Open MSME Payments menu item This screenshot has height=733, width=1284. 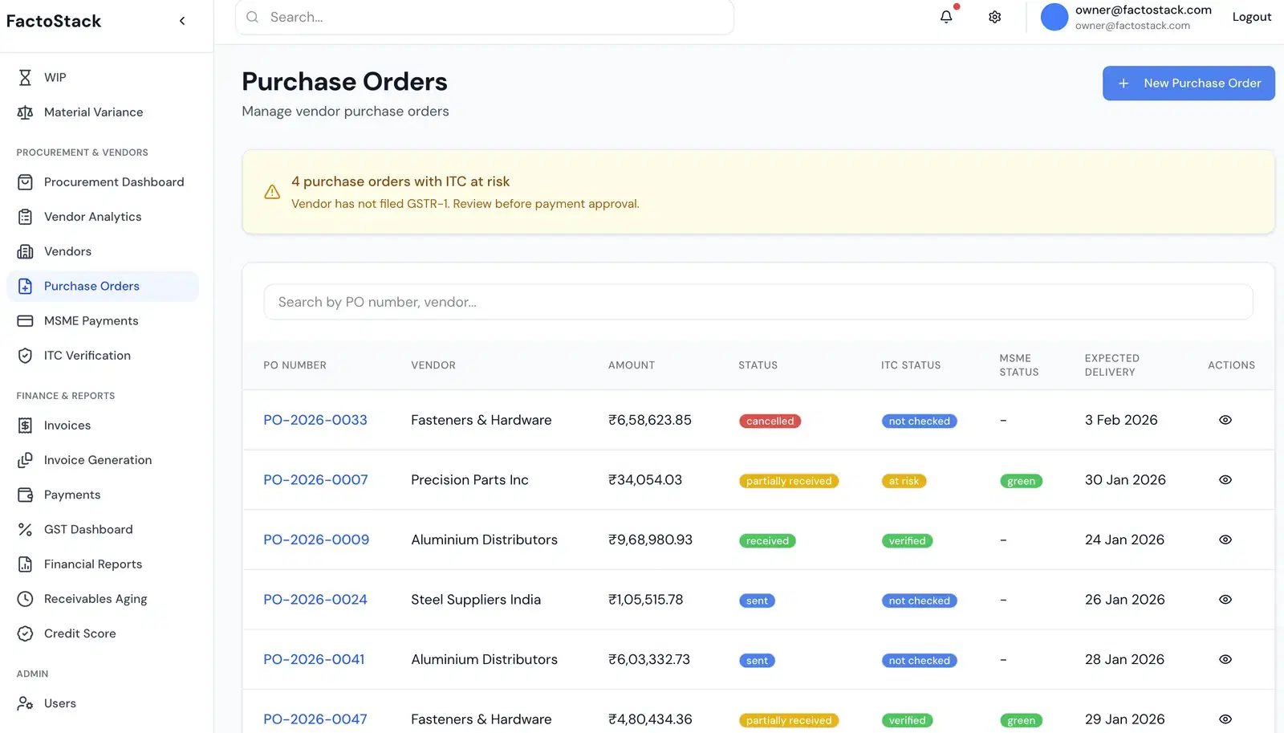pos(103,321)
